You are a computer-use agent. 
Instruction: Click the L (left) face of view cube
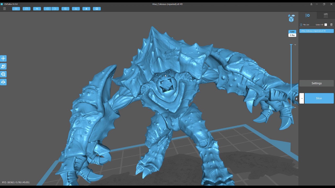click(290, 20)
